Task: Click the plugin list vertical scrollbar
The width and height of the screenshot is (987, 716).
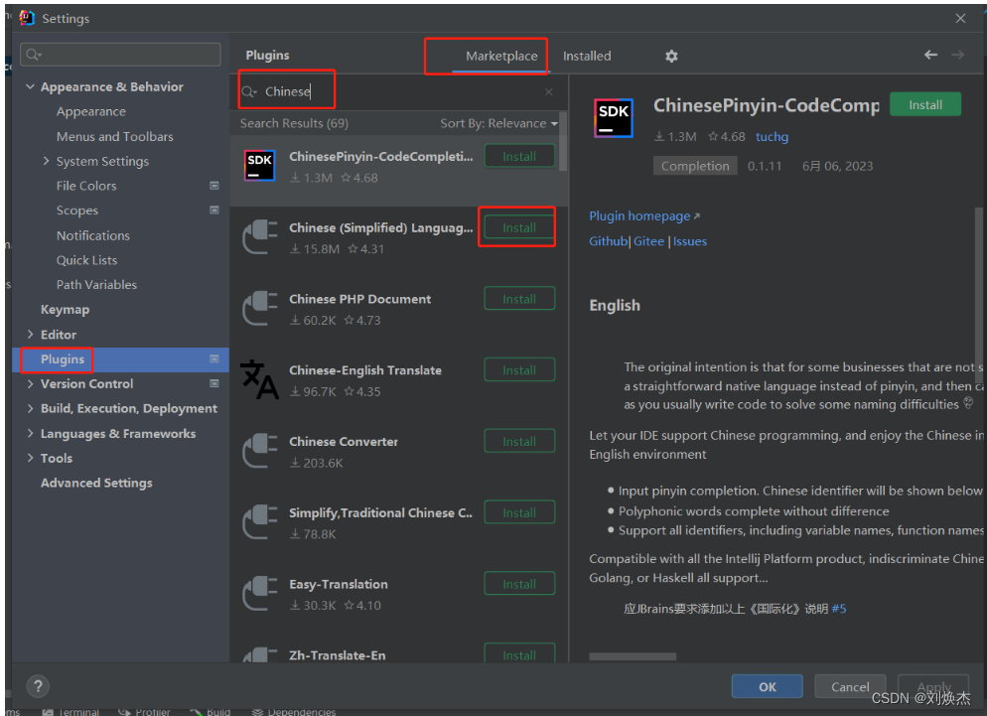Action: click(x=563, y=142)
